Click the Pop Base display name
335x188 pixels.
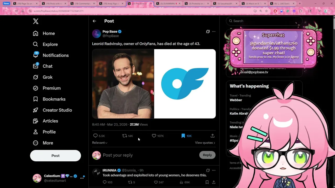(x=110, y=32)
